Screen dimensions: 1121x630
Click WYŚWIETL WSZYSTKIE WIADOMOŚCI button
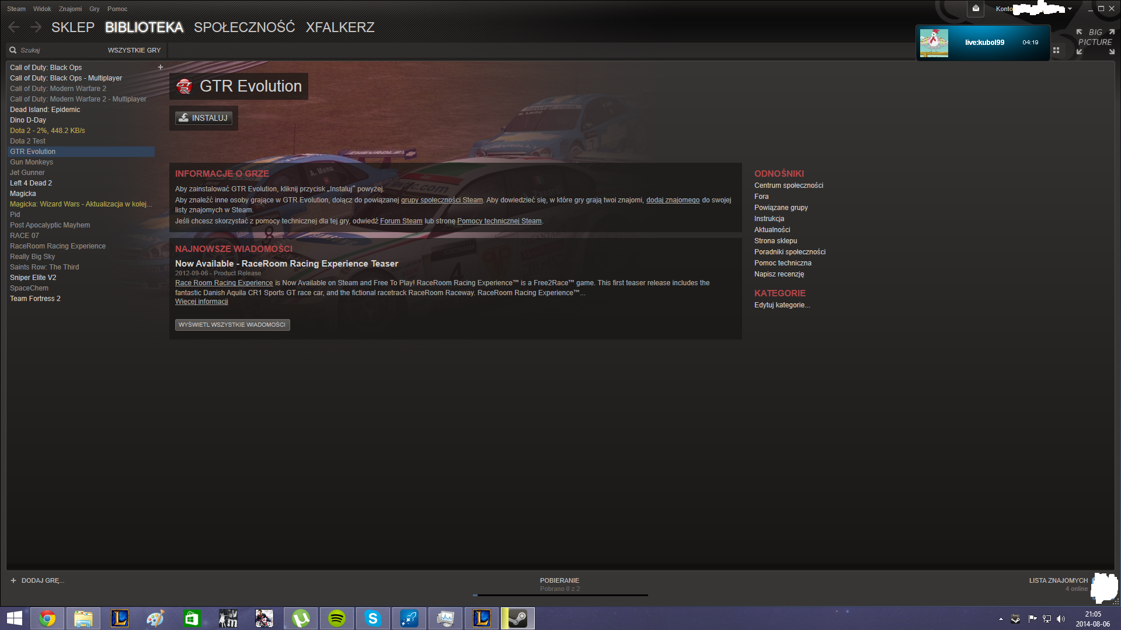click(x=232, y=324)
